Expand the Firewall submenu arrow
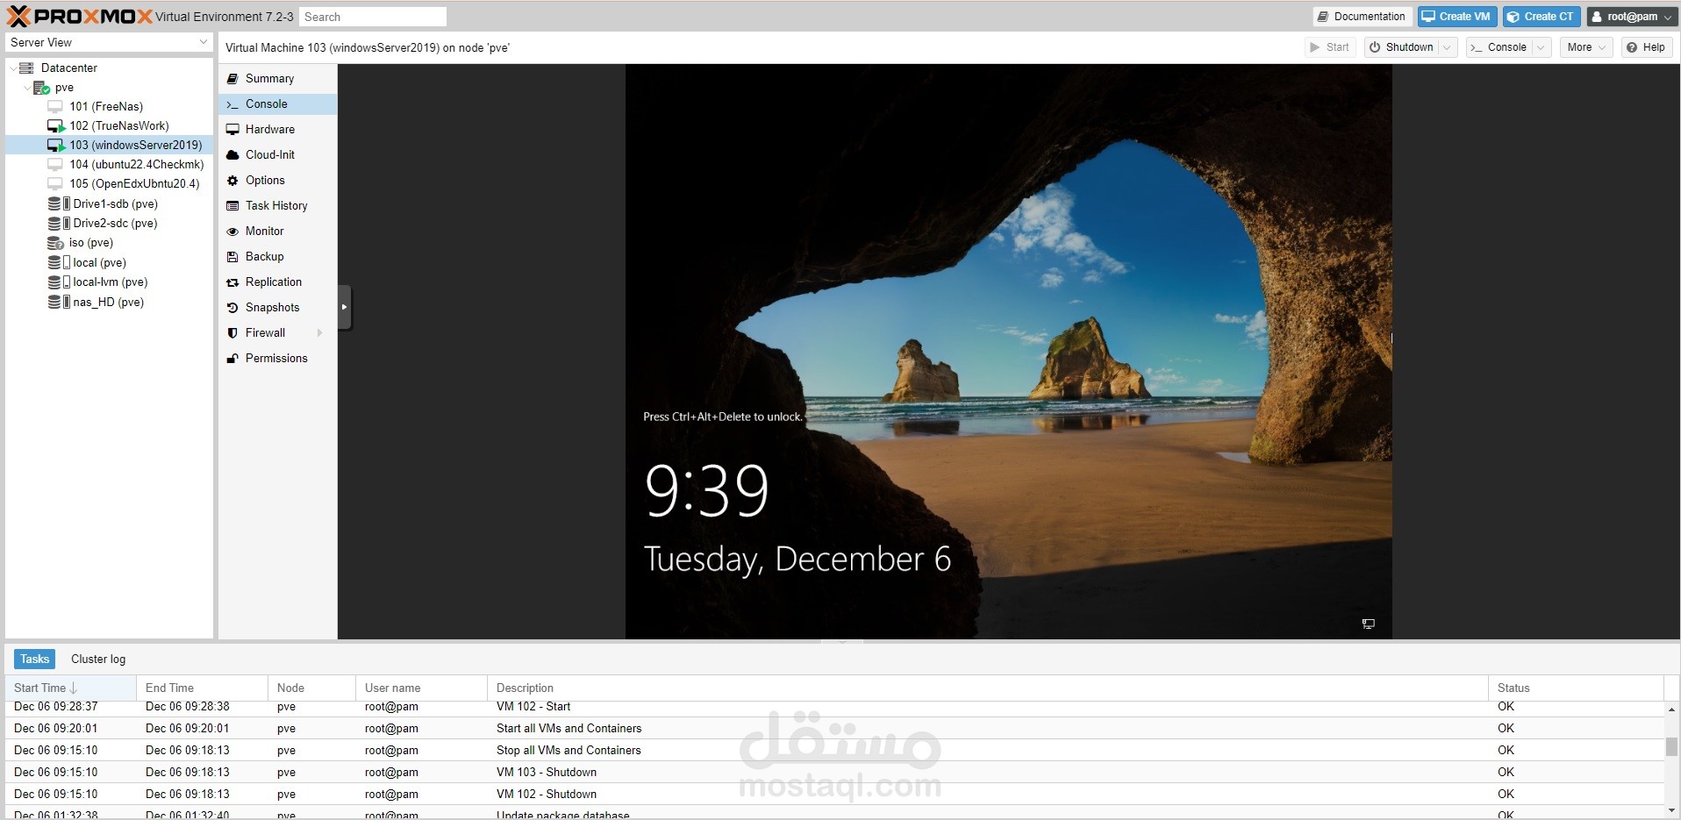1681x820 pixels. tap(319, 333)
